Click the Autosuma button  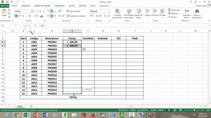tap(174, 10)
